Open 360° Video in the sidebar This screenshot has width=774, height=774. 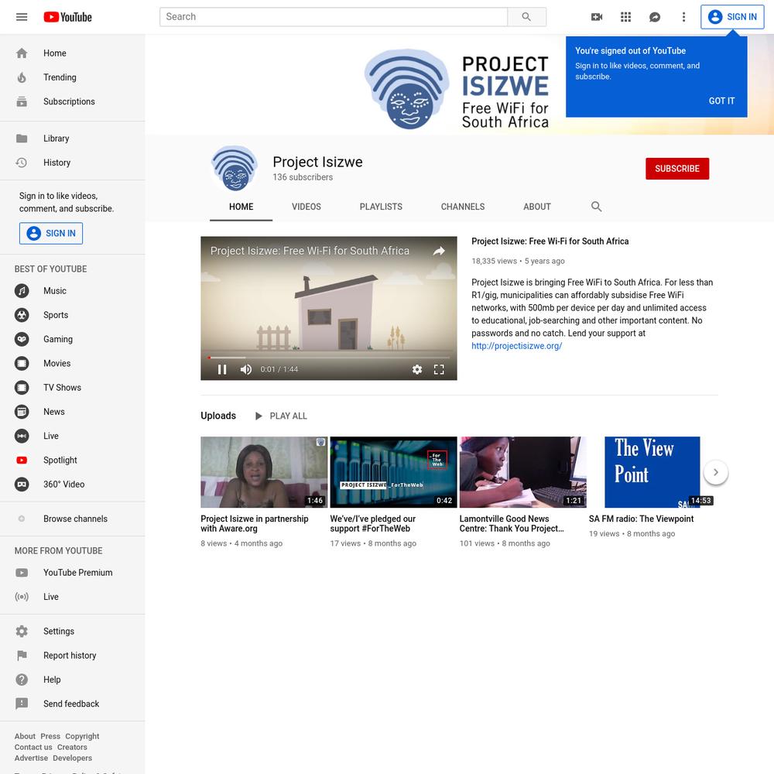73,485
